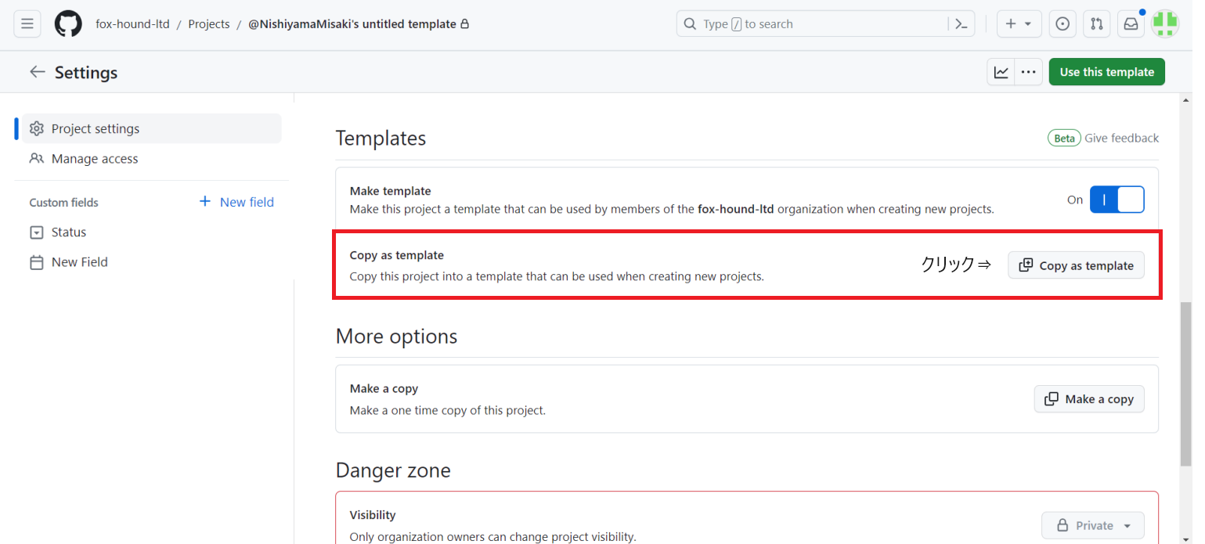
Task: Click the back arrow beside Settings
Action: pyautogui.click(x=37, y=71)
